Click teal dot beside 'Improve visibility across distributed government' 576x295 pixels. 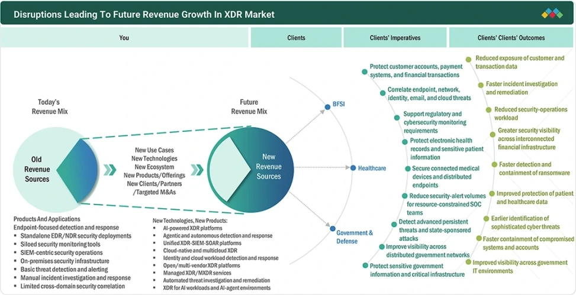click(382, 247)
